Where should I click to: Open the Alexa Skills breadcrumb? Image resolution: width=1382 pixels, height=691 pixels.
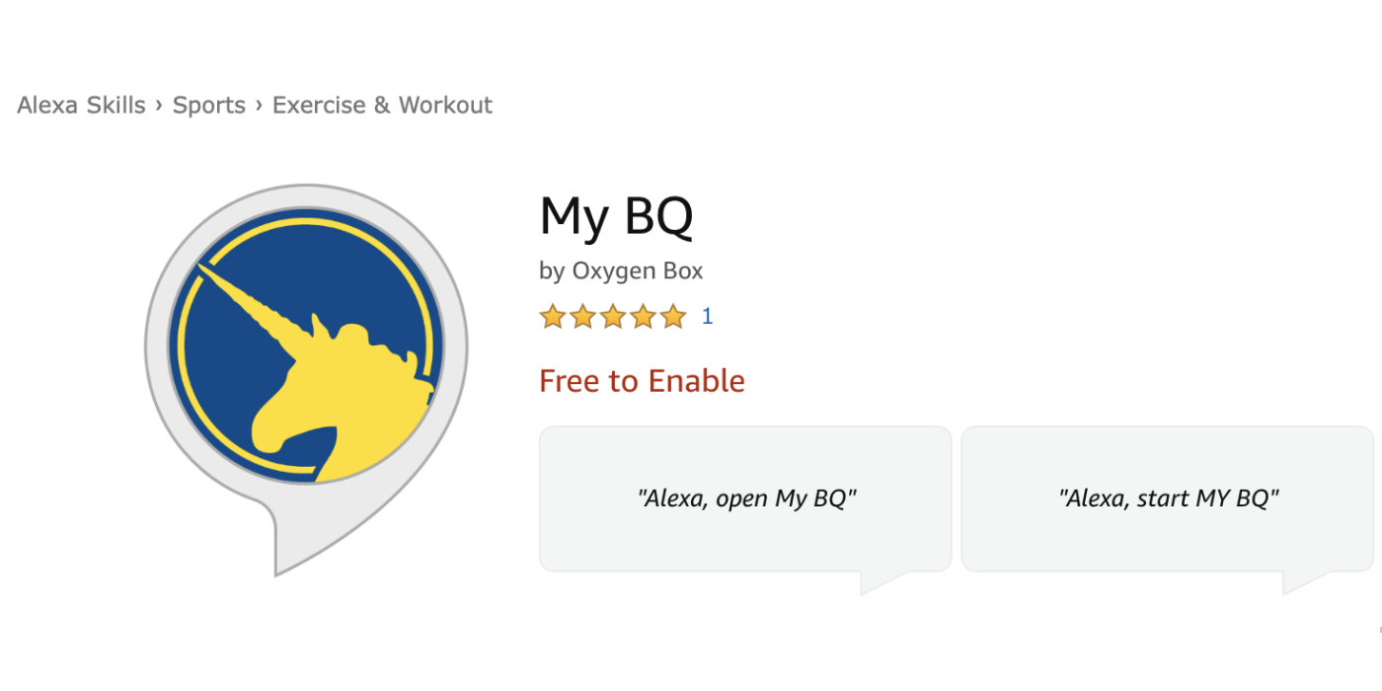coord(81,106)
